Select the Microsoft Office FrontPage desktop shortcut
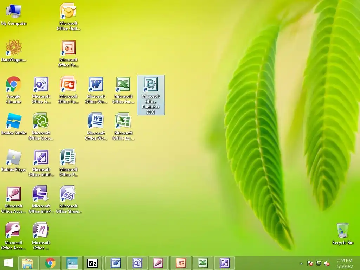 coord(41,90)
